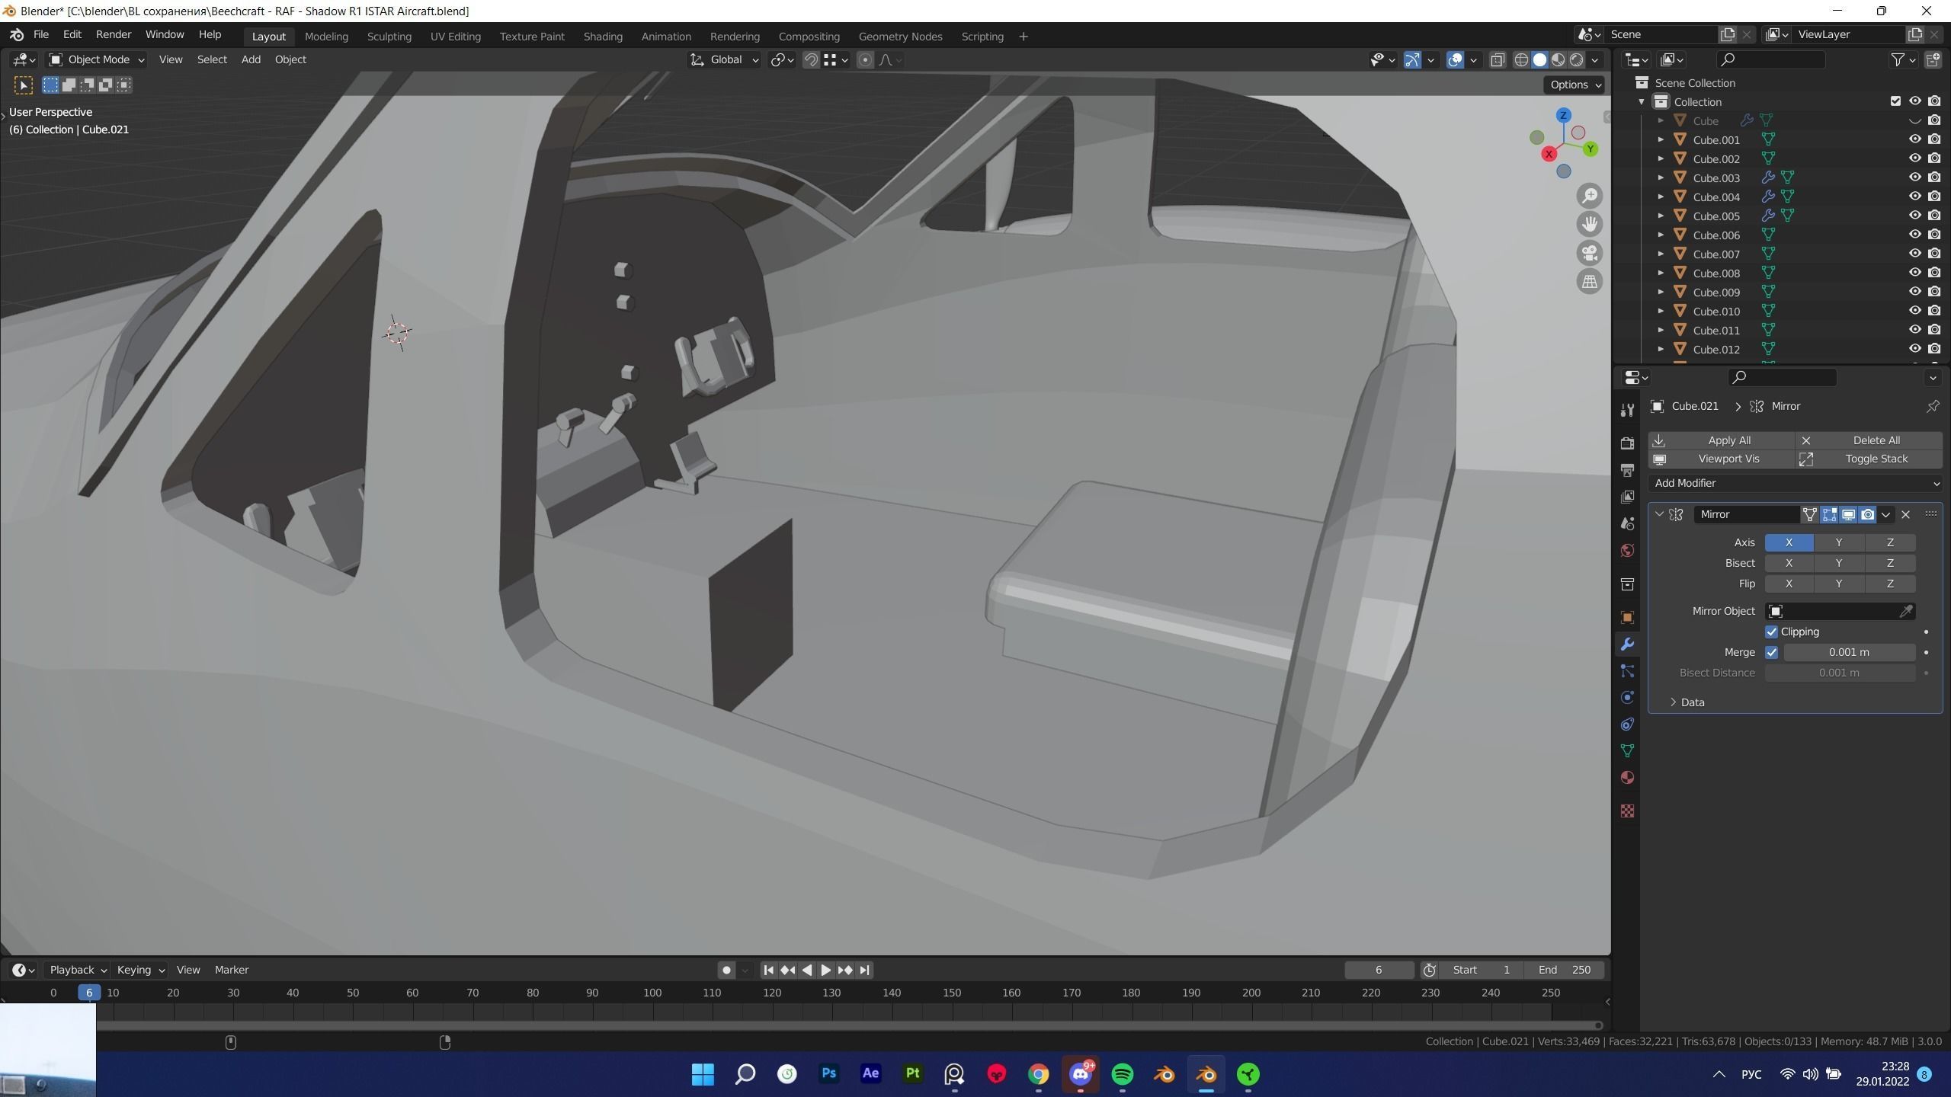Toggle X-ray display in viewport header

pyautogui.click(x=1497, y=59)
